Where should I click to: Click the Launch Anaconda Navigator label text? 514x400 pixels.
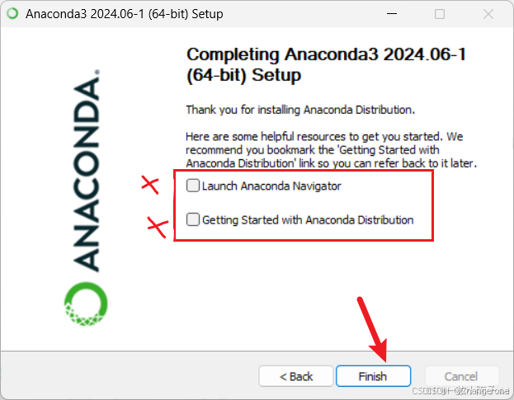[x=271, y=186]
